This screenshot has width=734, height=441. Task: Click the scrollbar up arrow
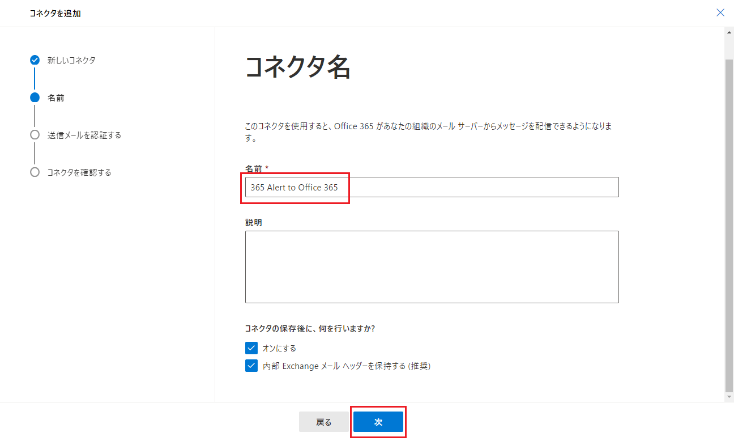(x=729, y=32)
